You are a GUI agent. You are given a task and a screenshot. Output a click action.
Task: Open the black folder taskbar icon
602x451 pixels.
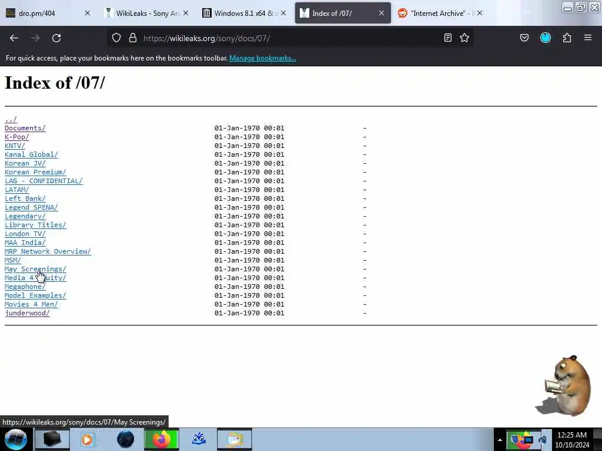pos(52,439)
